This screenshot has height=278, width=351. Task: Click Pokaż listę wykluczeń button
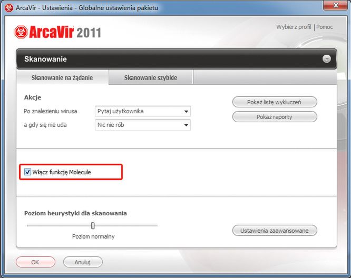pyautogui.click(x=275, y=102)
